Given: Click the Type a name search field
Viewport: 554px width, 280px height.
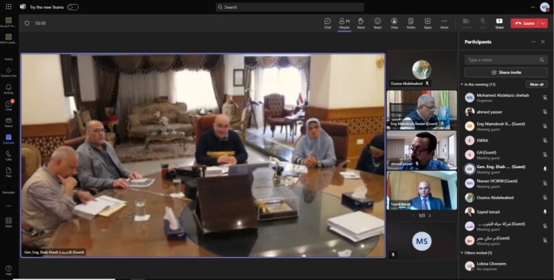Looking at the screenshot, I should [506, 59].
